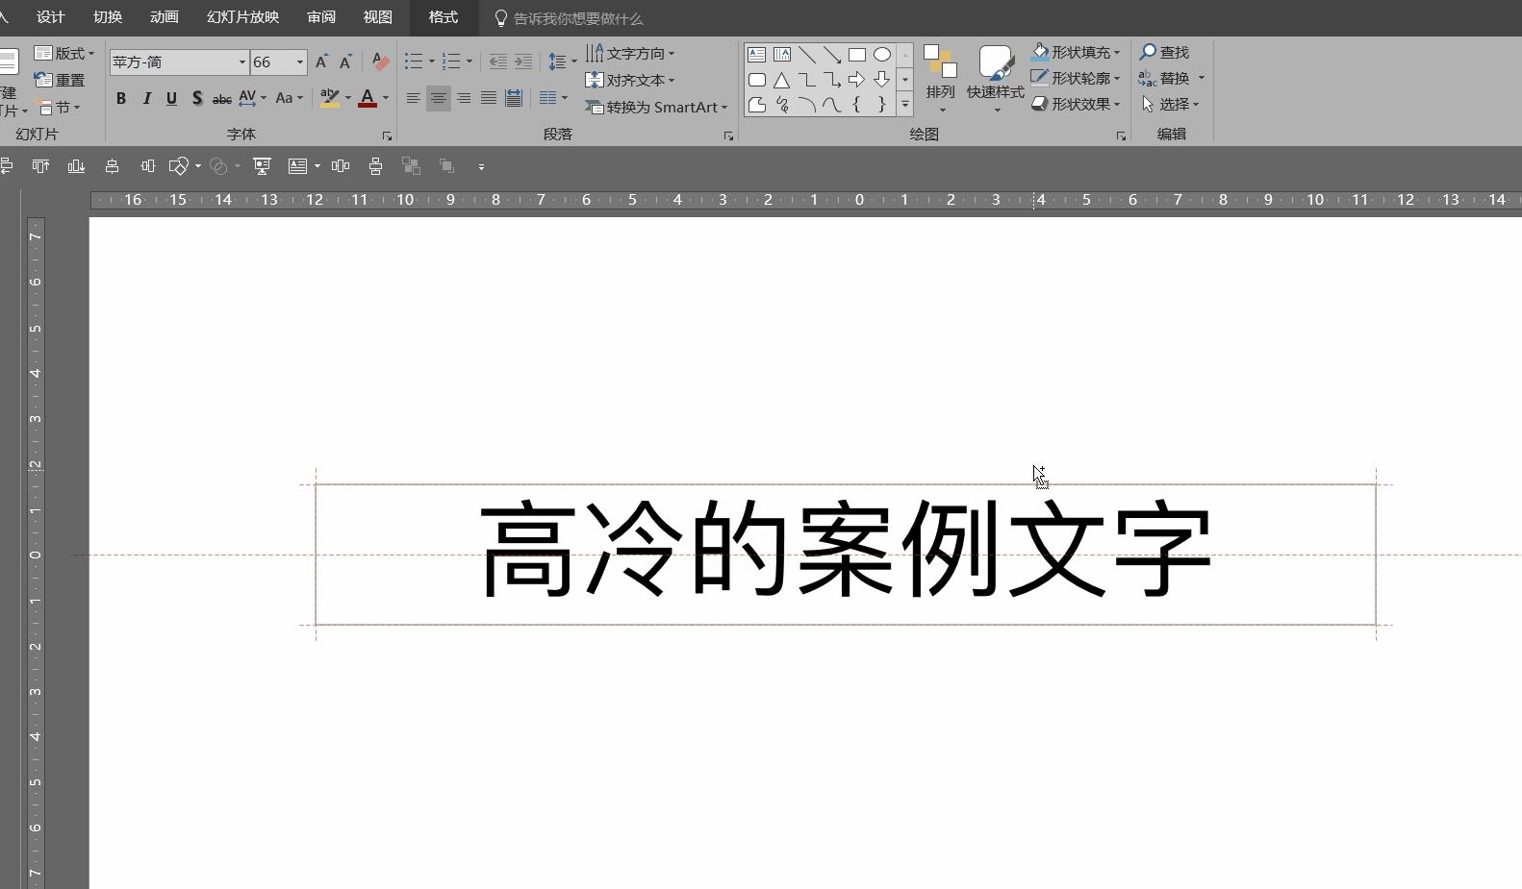
Task: Toggle bold formatting
Action: point(121,98)
